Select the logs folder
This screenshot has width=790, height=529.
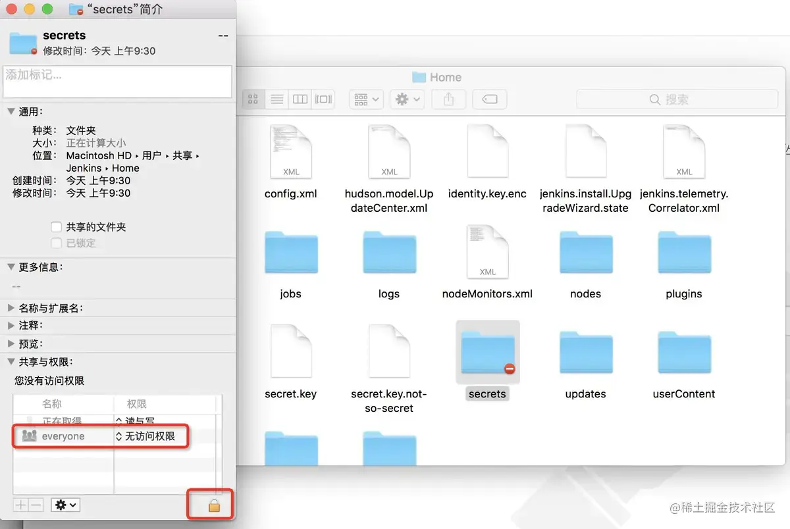(x=389, y=252)
